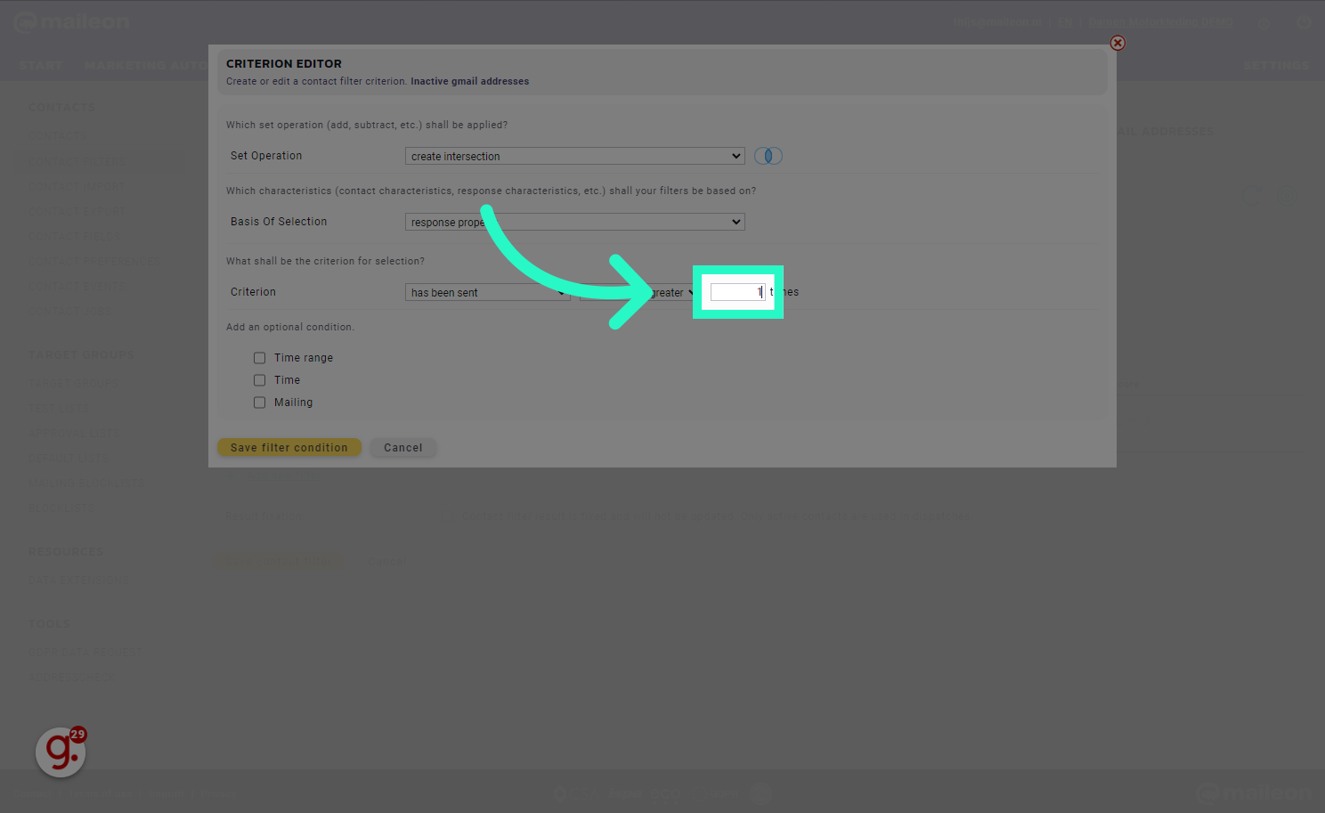Click the Maileon logo in background page
Image resolution: width=1325 pixels, height=813 pixels.
[x=72, y=22]
